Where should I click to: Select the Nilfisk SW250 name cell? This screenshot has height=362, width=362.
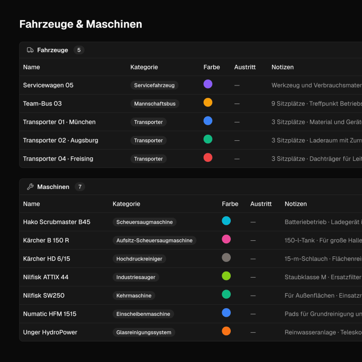coord(44,296)
